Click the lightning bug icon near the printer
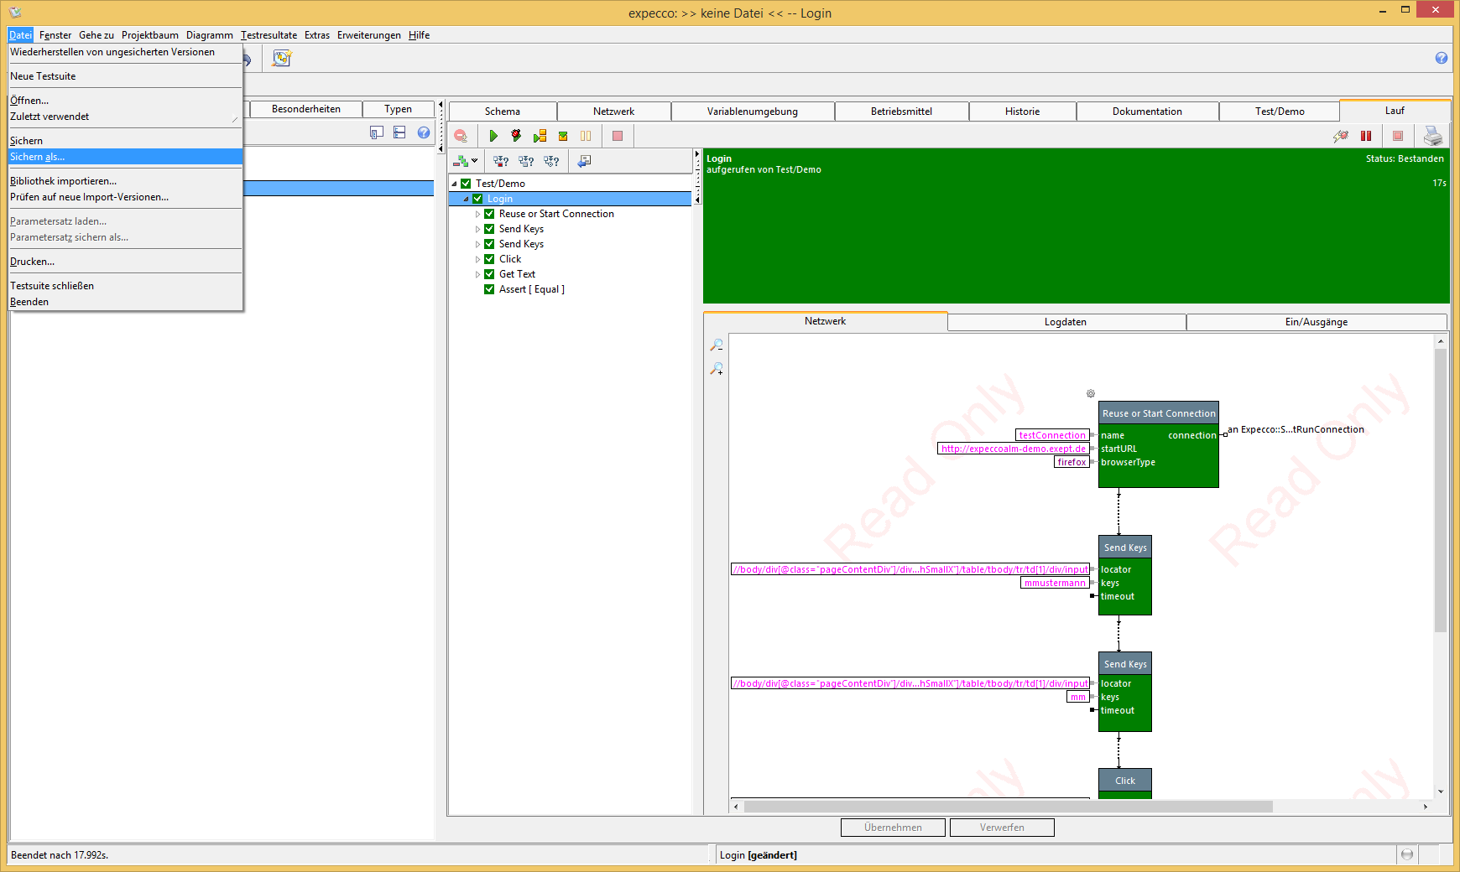Viewport: 1460px width, 872px height. 1341,136
